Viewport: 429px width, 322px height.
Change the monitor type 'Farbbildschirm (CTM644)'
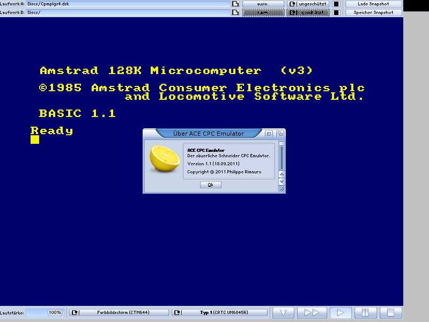[x=119, y=312]
